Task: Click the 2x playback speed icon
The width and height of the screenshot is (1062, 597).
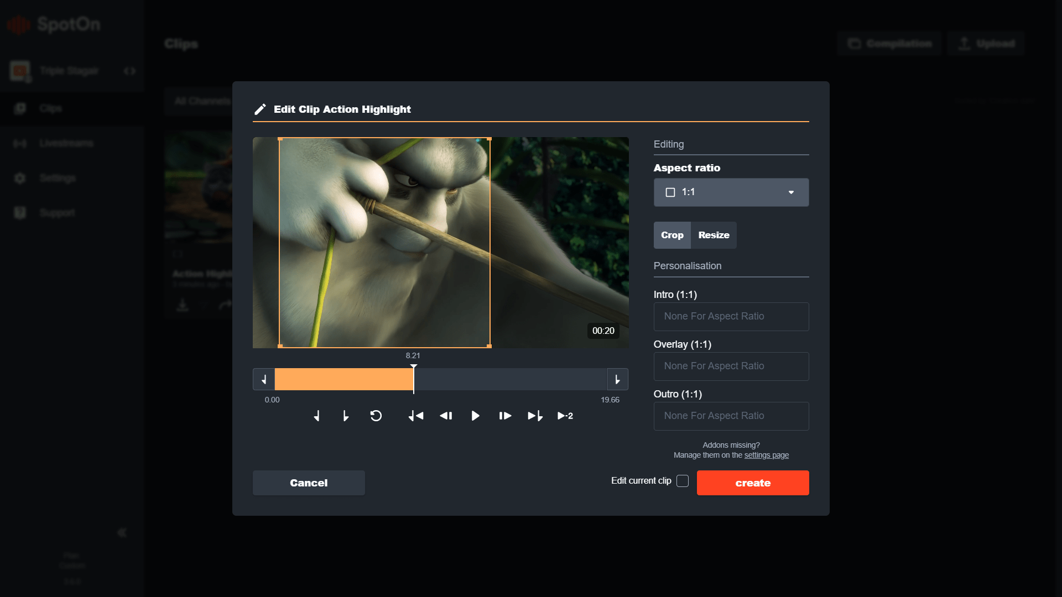Action: click(x=565, y=416)
